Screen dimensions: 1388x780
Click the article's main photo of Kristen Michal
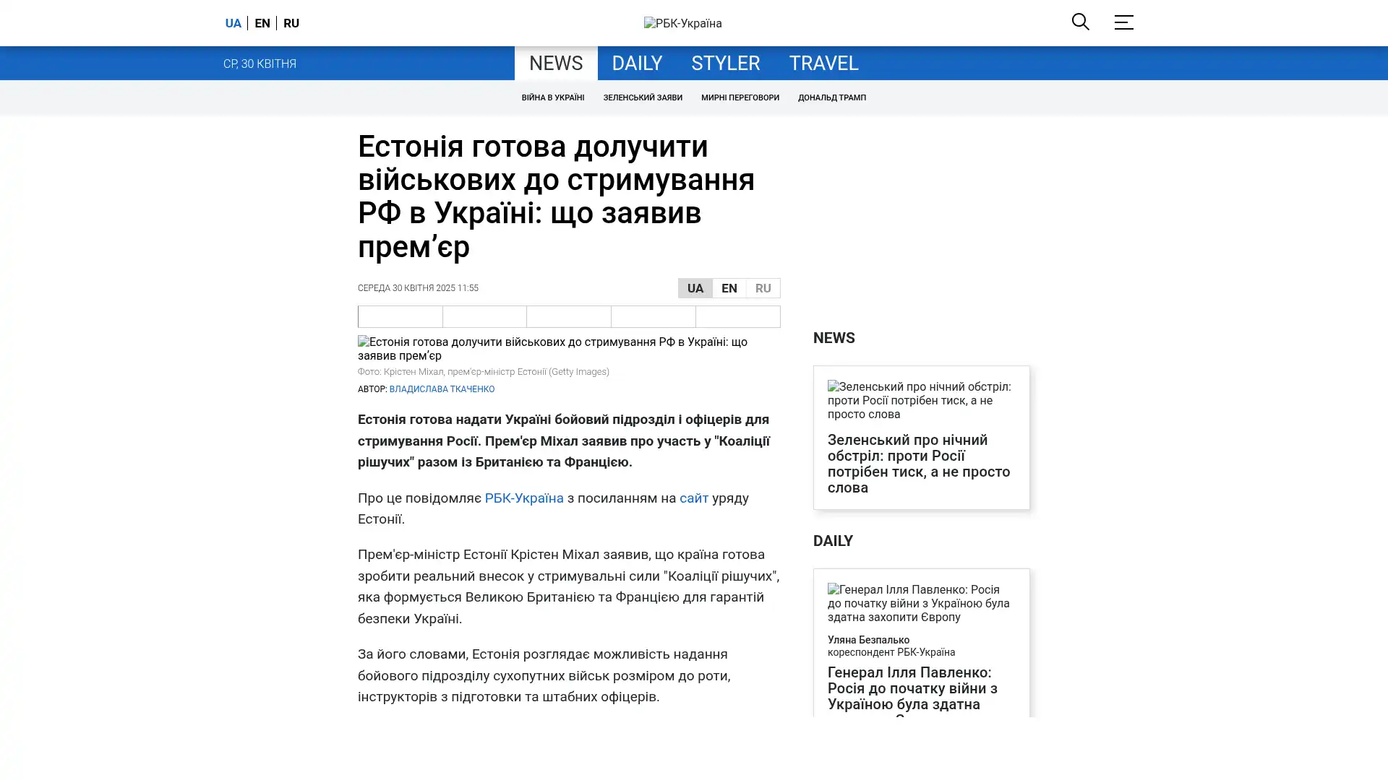click(x=568, y=349)
